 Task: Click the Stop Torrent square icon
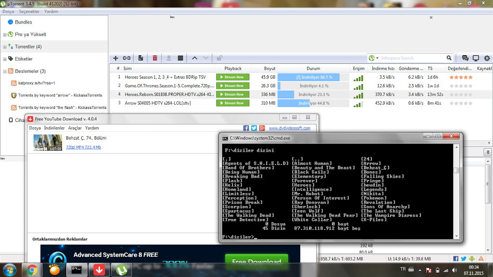(x=180, y=58)
